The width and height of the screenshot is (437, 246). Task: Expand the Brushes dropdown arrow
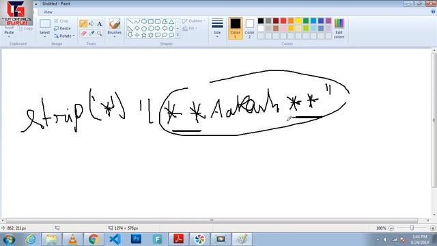click(114, 37)
